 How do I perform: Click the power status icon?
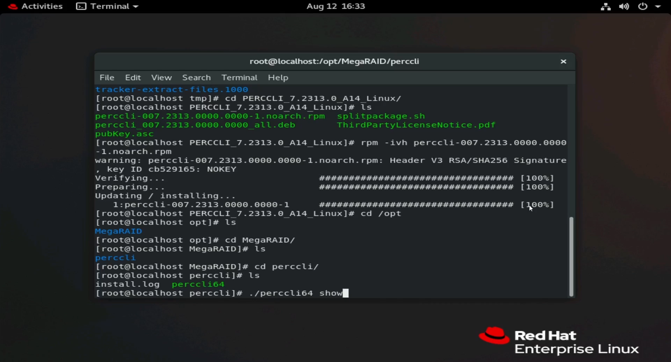point(643,6)
